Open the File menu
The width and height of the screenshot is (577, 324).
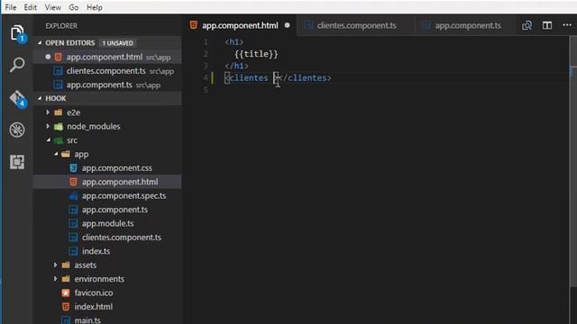coord(11,7)
